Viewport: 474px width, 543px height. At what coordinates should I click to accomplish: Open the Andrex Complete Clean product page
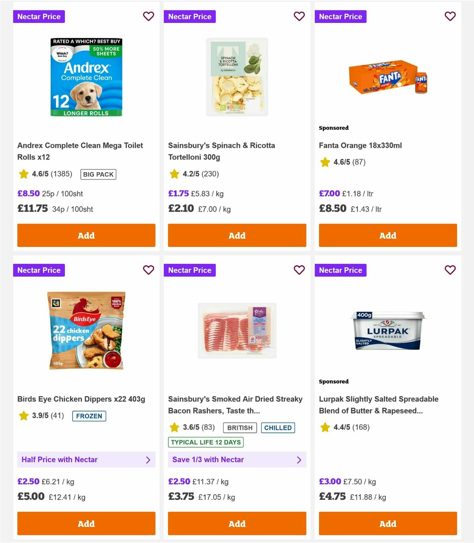coord(80,151)
